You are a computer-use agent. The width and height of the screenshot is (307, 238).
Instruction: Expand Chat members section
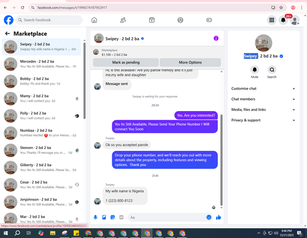pos(263,99)
